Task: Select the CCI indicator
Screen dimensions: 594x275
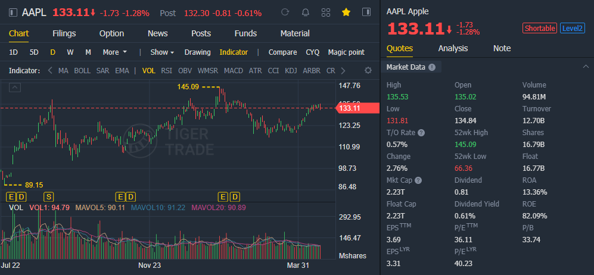Action: pos(273,71)
